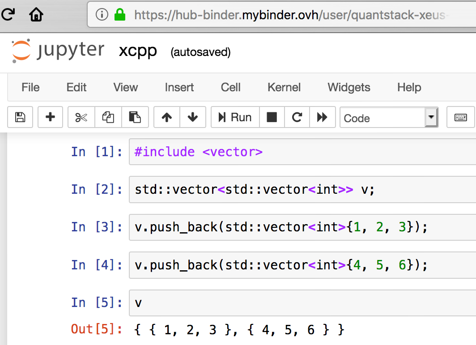Click the Jupyter logo
Image resolution: width=476 pixels, height=345 pixels.
click(58, 51)
